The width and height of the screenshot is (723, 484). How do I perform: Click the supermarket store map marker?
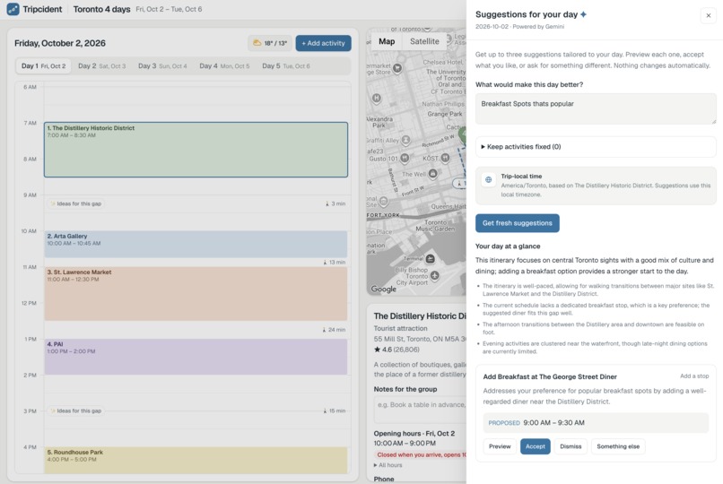pyautogui.click(x=397, y=69)
